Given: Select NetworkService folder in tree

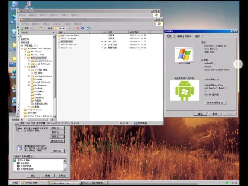Looking at the screenshot, I should pyautogui.click(x=38, y=58).
